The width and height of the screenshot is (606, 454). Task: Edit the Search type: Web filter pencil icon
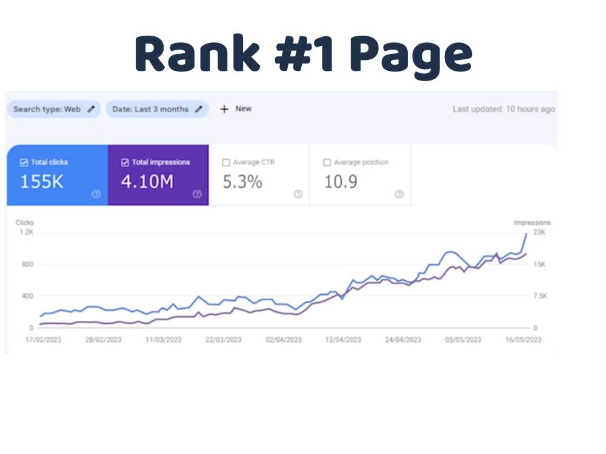(x=91, y=109)
